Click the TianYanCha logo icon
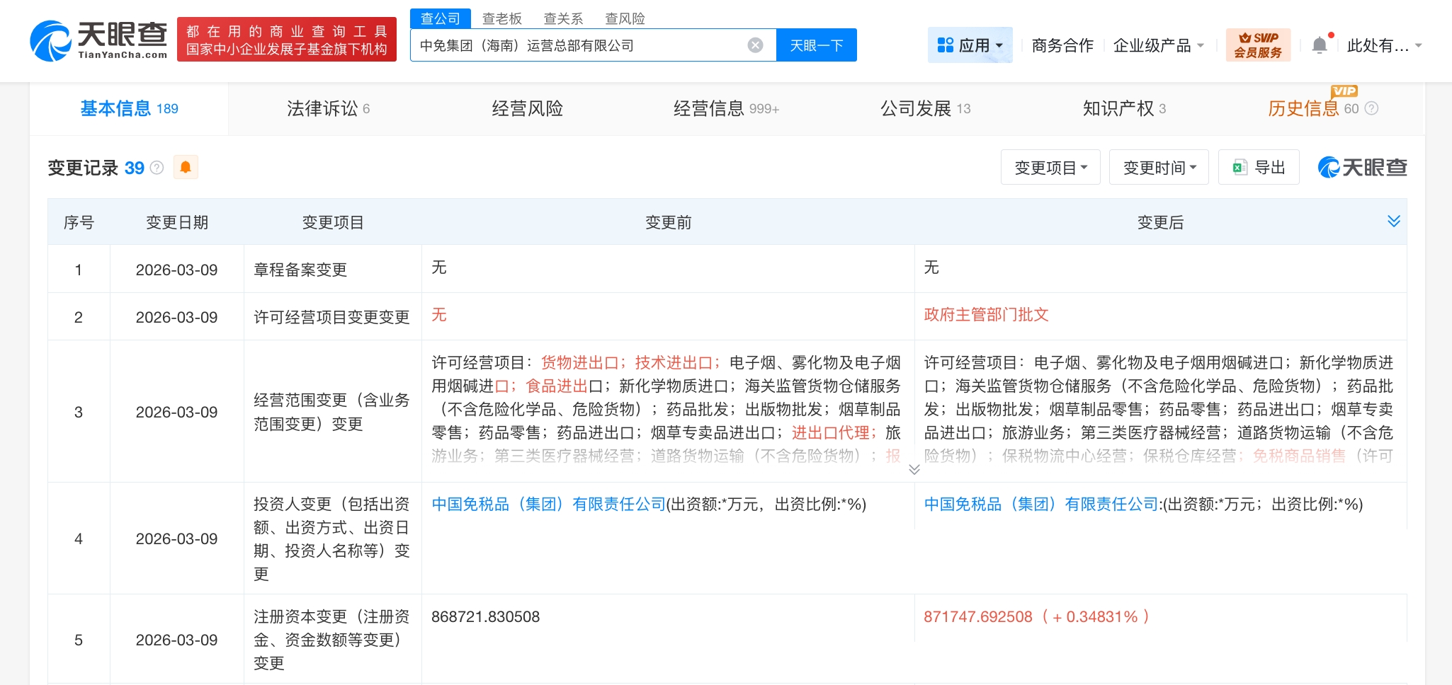The height and width of the screenshot is (685, 1452). [50, 41]
